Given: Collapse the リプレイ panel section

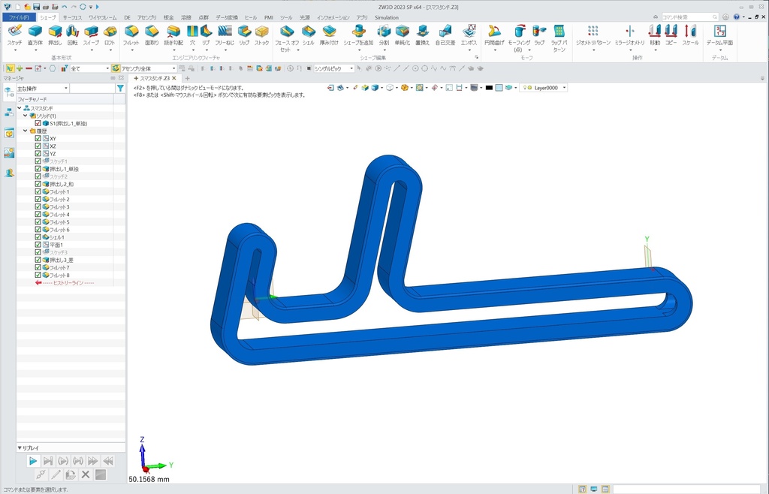Looking at the screenshot, I should tap(20, 448).
